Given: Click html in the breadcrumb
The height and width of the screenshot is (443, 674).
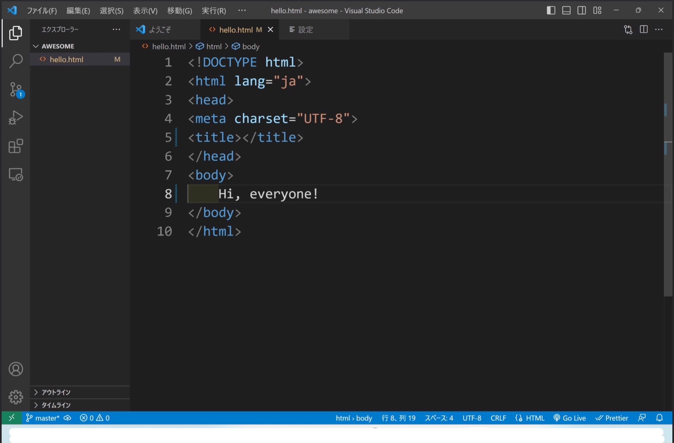Looking at the screenshot, I should click(214, 47).
